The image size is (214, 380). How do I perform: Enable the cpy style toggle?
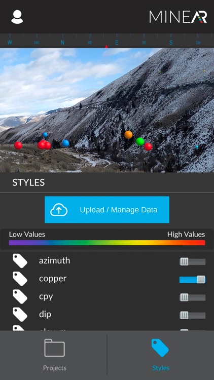point(192,297)
